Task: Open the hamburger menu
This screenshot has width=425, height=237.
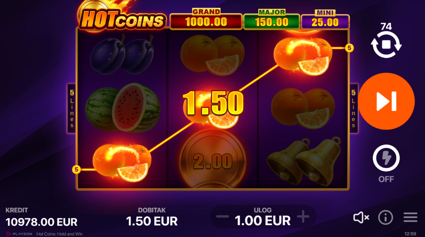Action: 410,217
